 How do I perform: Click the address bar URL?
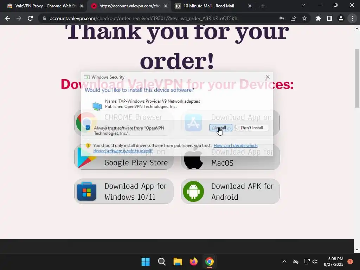coord(143,18)
